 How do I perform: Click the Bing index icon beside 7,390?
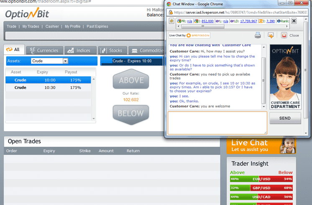coord(261,21)
